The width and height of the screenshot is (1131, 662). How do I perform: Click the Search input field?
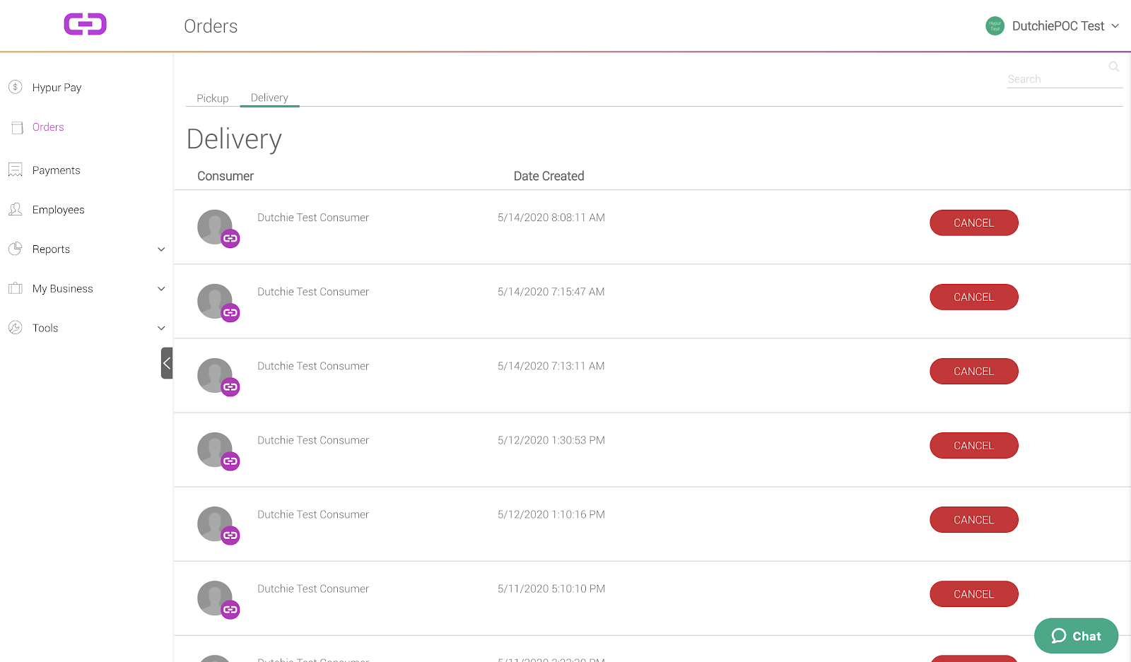click(x=1065, y=79)
